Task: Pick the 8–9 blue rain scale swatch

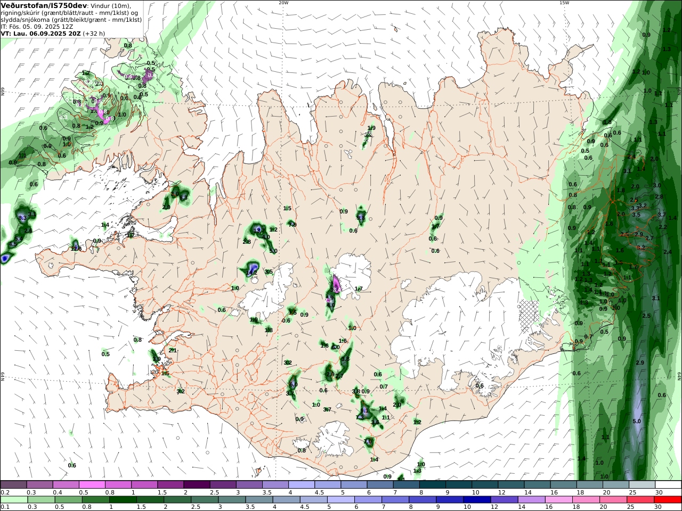Action: click(x=423, y=500)
